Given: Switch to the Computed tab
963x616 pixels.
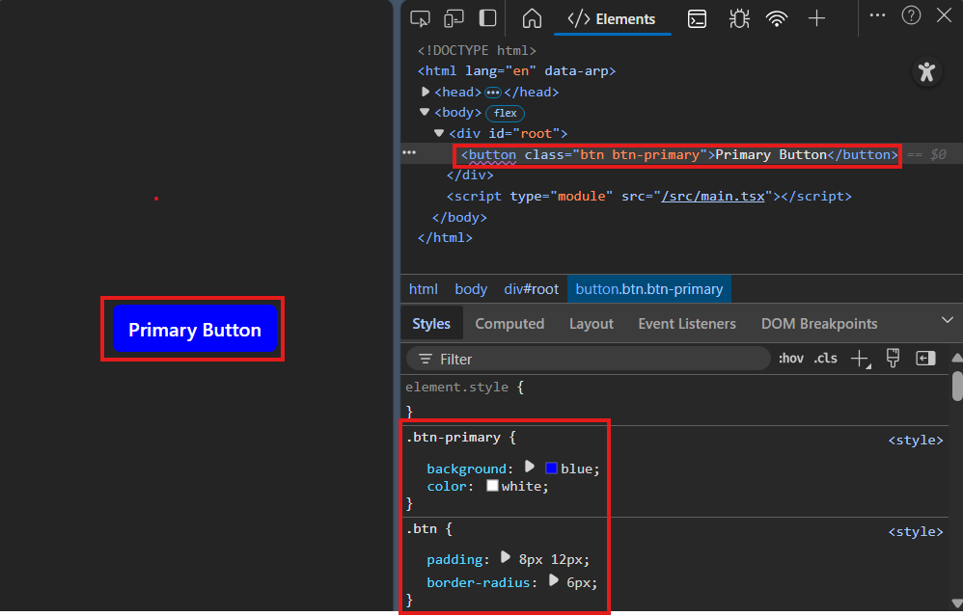Looking at the screenshot, I should click(509, 323).
